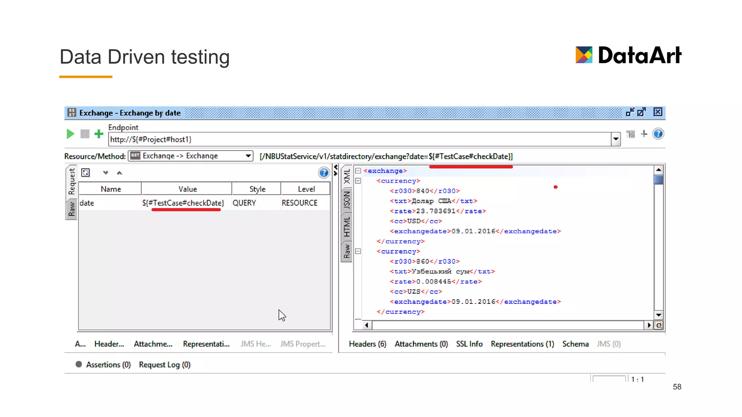742x417 pixels.
Task: Open the Attachme... request tab
Action: [x=153, y=344]
